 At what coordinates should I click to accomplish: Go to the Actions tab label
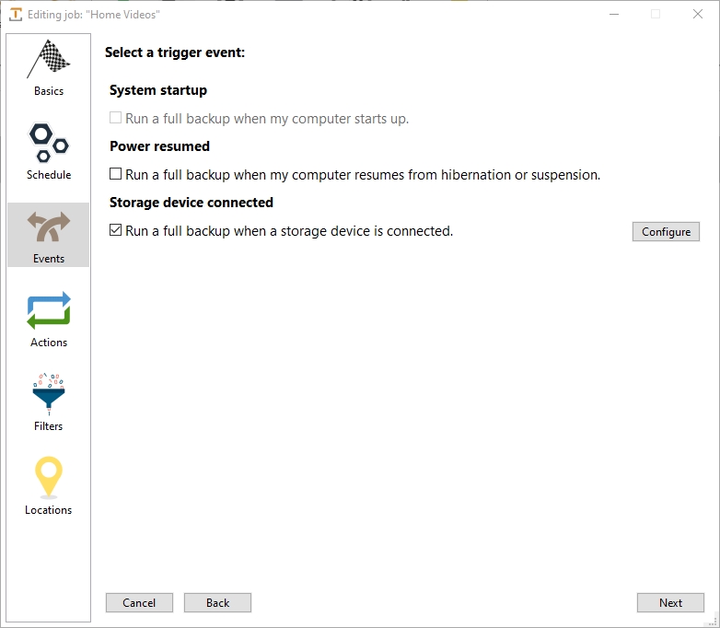pyautogui.click(x=49, y=343)
